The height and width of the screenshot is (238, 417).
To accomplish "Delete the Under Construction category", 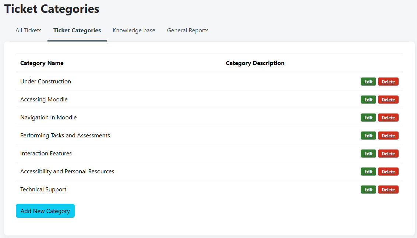I will [388, 82].
